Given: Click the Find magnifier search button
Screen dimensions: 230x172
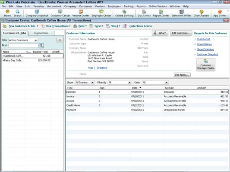Looking at the screenshot, I should pos(41,46).
